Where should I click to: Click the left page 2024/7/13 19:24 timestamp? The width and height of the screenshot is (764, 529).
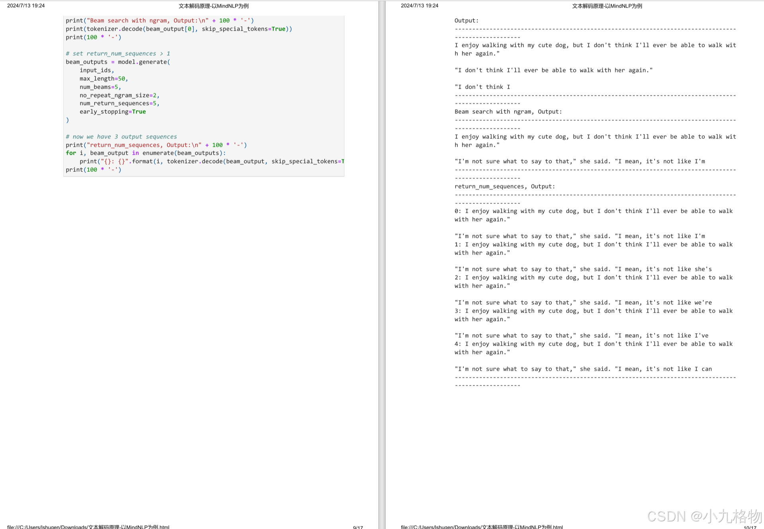pyautogui.click(x=26, y=6)
